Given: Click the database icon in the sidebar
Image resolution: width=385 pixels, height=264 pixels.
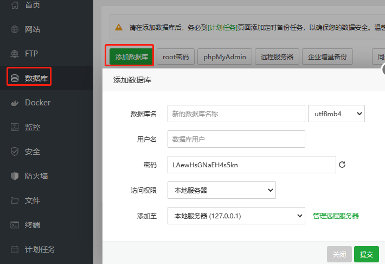Looking at the screenshot, I should [x=15, y=78].
